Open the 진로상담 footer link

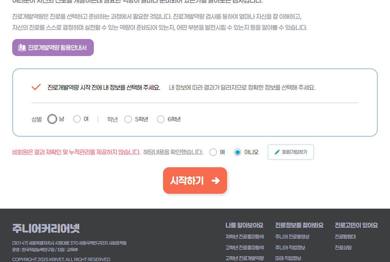pos(343,248)
